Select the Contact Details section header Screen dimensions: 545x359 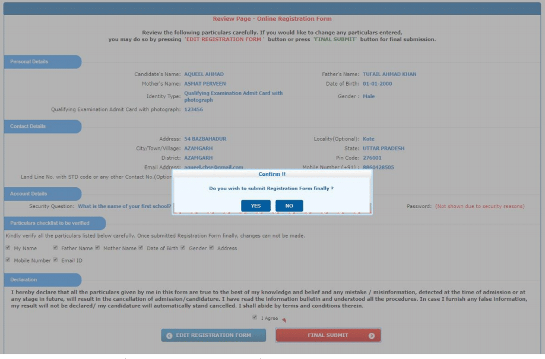[28, 127]
